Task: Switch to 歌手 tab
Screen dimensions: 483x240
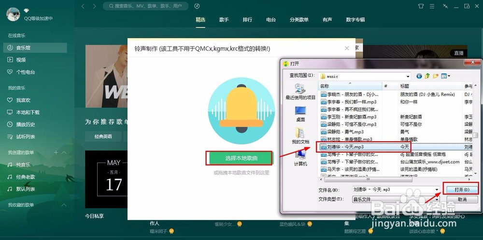Action: (224, 19)
